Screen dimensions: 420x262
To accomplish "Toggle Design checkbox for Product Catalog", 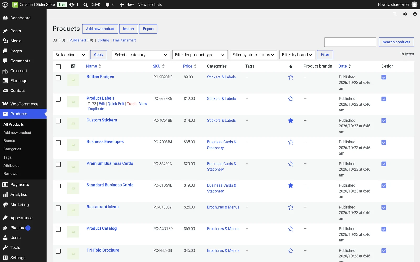I will tap(384, 229).
